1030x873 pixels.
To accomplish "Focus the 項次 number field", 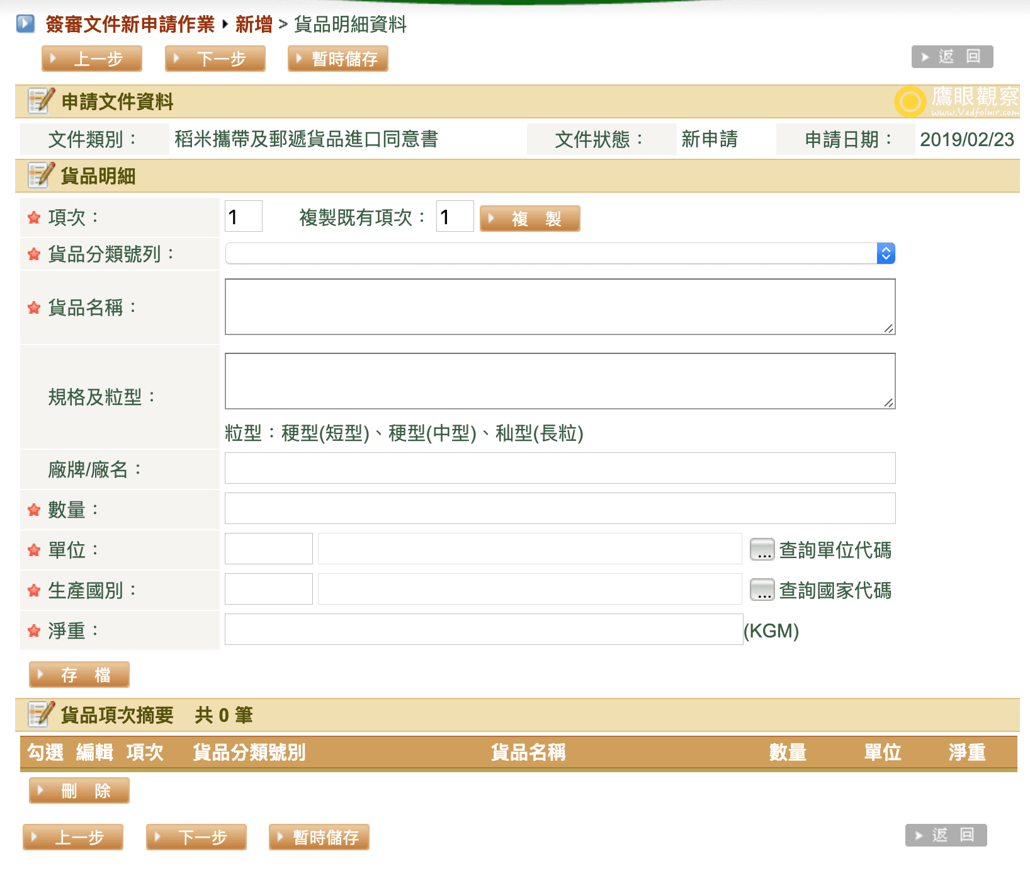I will pyautogui.click(x=244, y=217).
